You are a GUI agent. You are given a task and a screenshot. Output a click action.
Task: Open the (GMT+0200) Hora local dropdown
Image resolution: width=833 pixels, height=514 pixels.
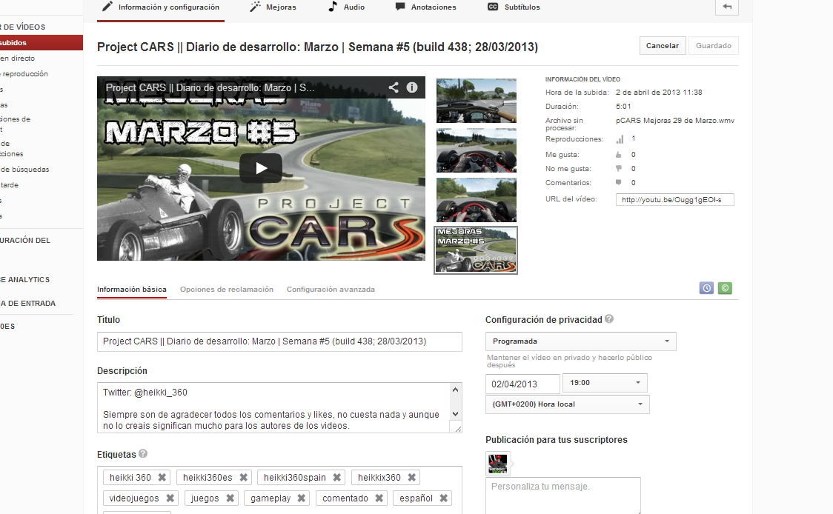click(x=568, y=404)
